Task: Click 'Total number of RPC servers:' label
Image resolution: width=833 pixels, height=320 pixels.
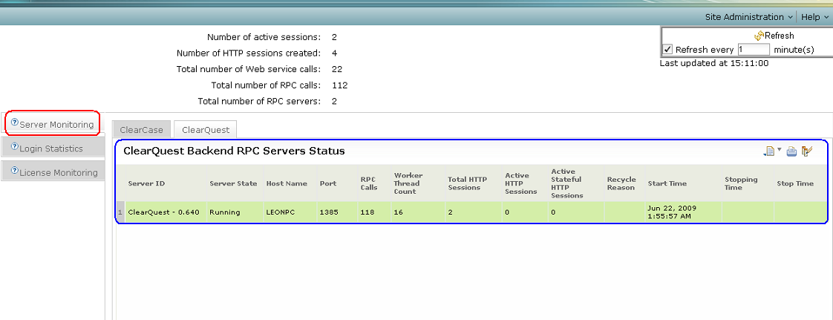Action: 259,101
